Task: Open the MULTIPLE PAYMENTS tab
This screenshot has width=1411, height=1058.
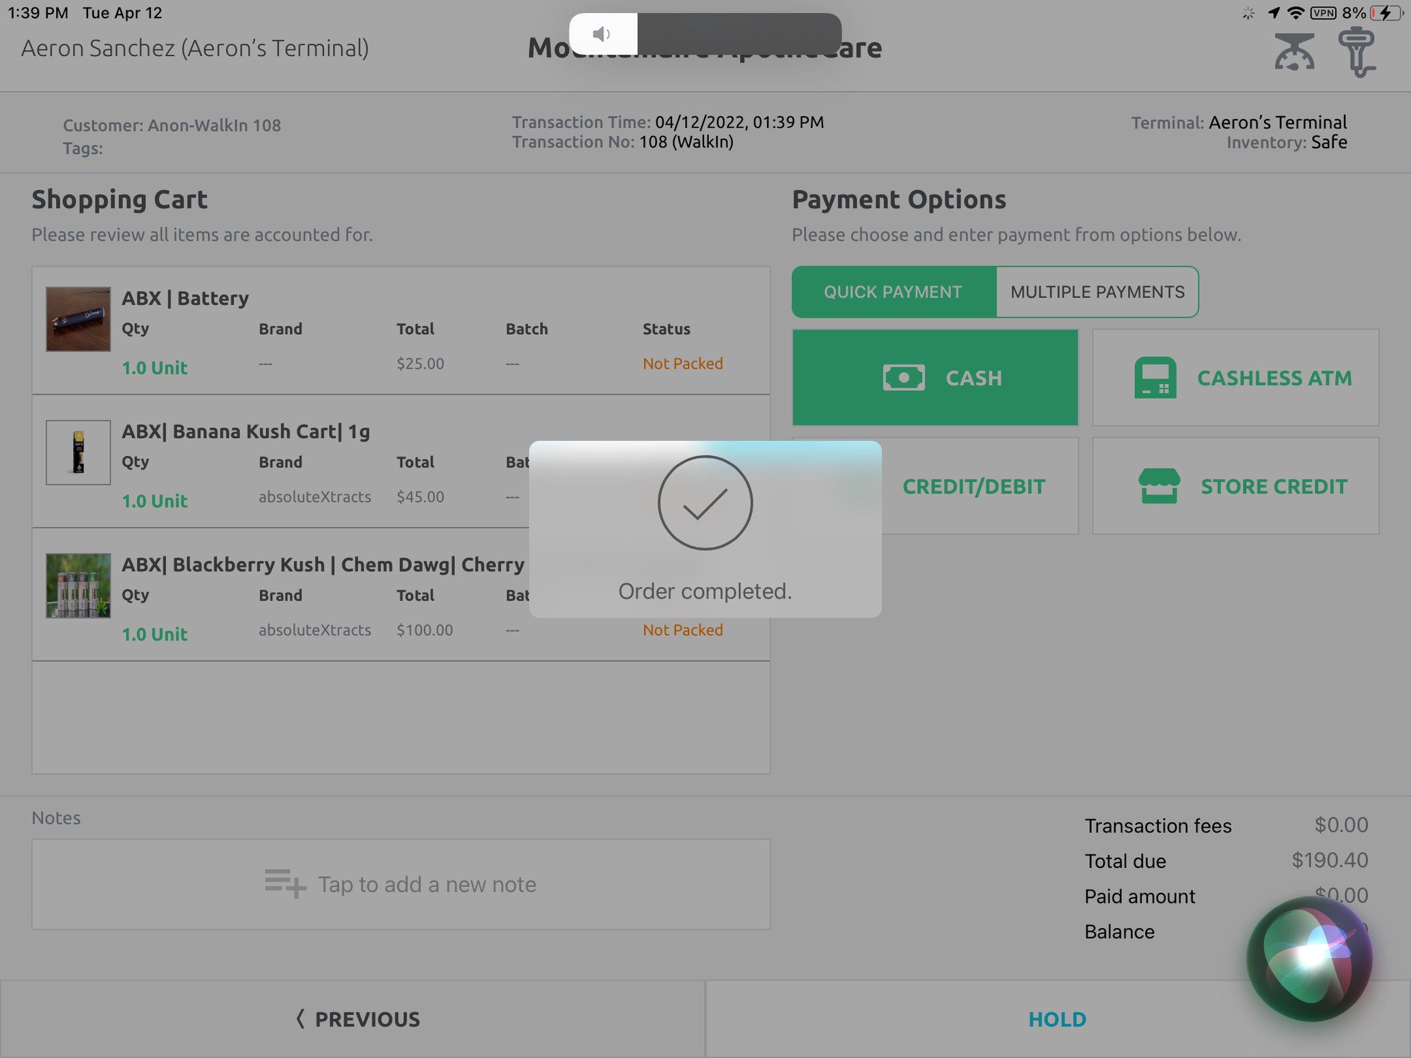Action: point(1097,292)
